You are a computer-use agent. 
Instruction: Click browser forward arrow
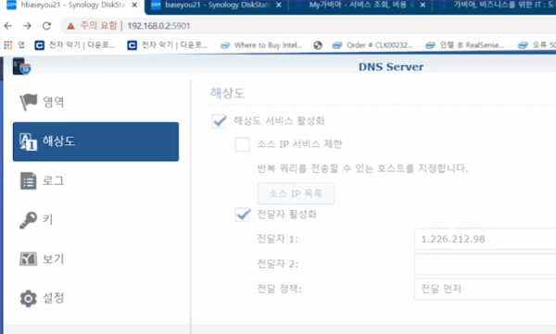(x=27, y=26)
